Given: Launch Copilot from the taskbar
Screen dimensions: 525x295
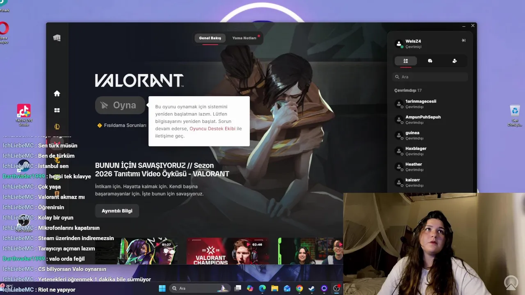Looking at the screenshot, I should point(250,288).
